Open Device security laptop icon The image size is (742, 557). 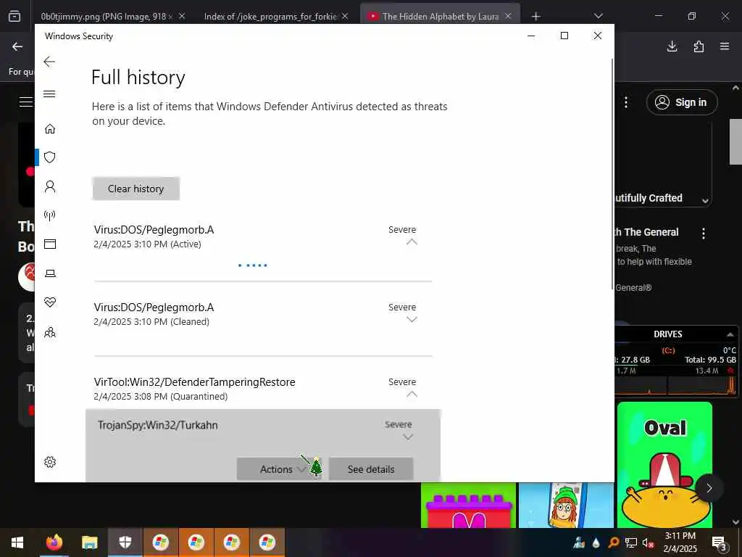50,273
